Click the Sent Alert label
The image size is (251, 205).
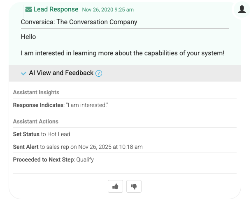click(26, 147)
